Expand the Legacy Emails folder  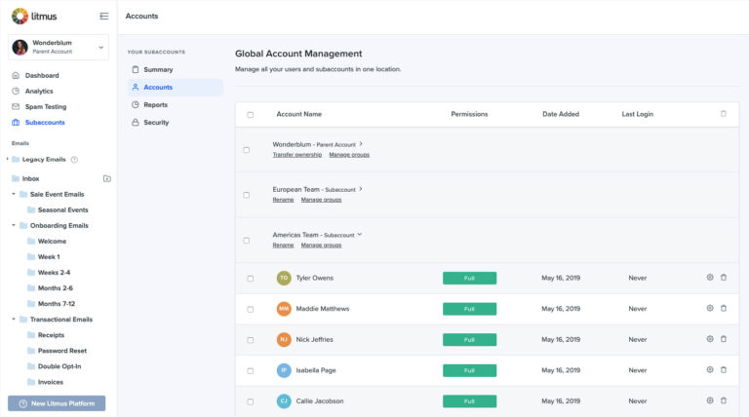[7, 160]
